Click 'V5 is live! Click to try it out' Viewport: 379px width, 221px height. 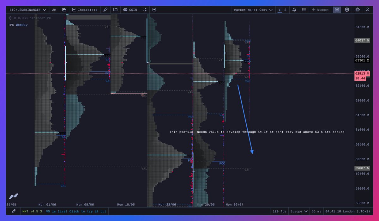[76, 211]
